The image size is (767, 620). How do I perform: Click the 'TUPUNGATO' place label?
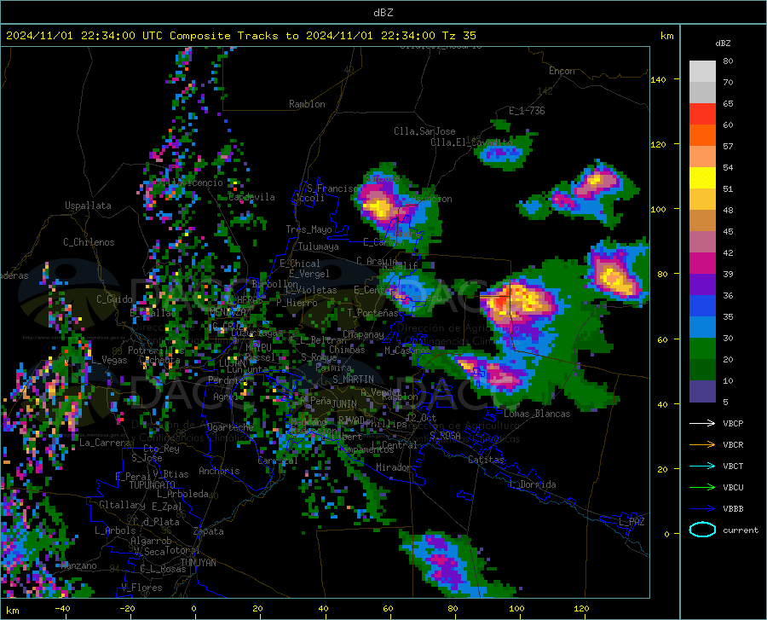pos(153,485)
